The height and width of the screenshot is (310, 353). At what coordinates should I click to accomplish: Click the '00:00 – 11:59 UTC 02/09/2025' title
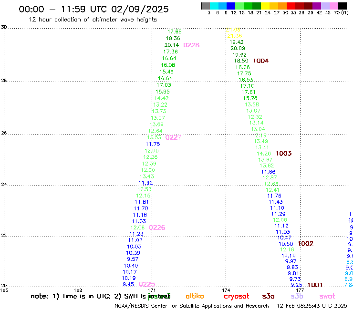click(93, 9)
